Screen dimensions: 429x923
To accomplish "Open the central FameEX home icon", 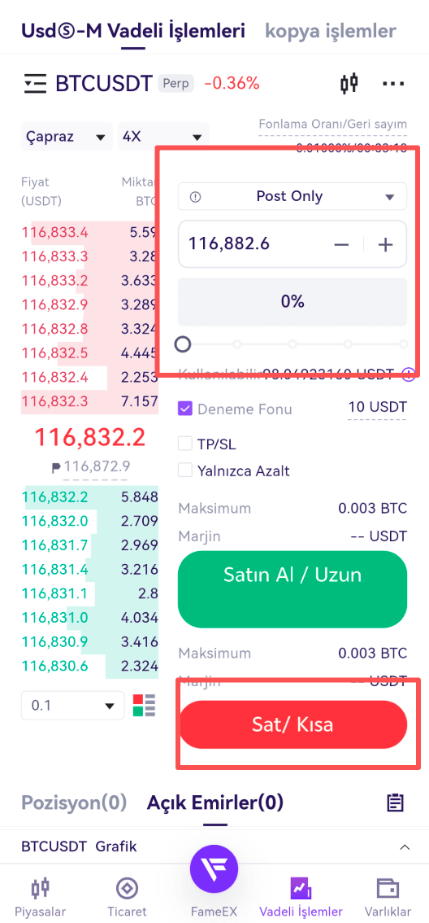I will (x=214, y=869).
